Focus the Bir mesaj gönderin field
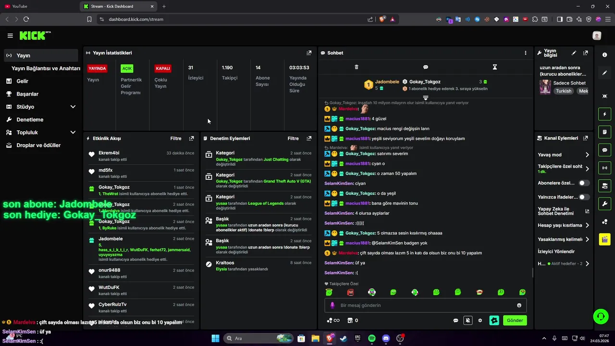Image resolution: width=615 pixels, height=346 pixels. [x=425, y=305]
